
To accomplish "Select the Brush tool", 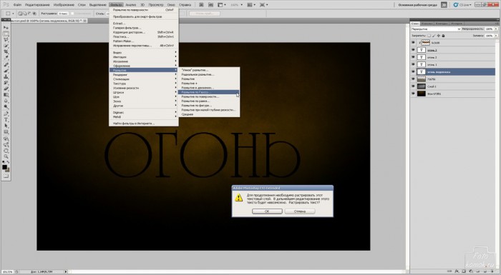I will point(6,71).
